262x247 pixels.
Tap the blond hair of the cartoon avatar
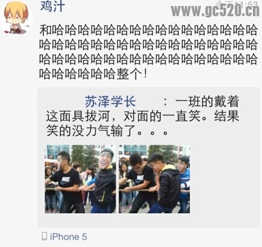16,10
